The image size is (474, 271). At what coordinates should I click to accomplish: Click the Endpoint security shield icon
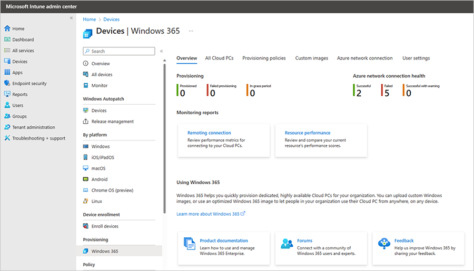pyautogui.click(x=7, y=84)
